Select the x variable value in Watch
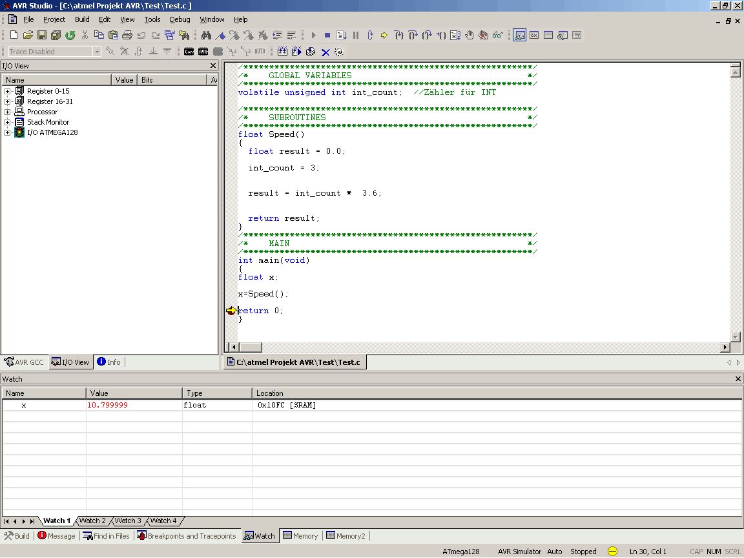This screenshot has width=744, height=558. click(107, 405)
